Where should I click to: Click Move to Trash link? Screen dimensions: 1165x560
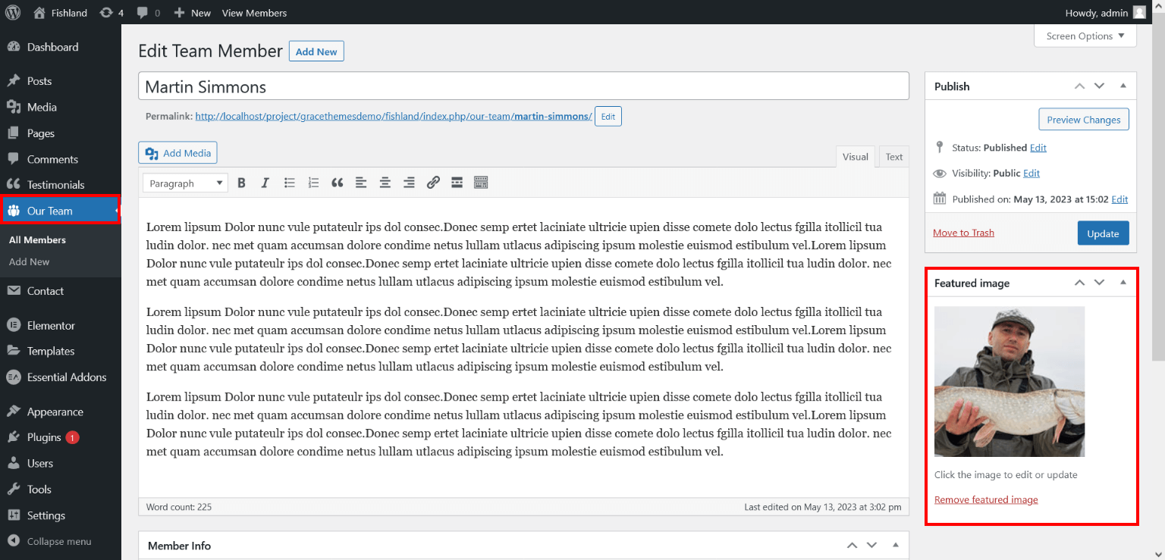[963, 233]
